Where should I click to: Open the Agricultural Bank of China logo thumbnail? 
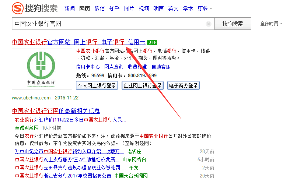click(42, 69)
